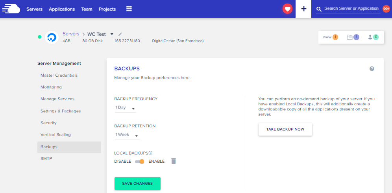Open the team members count
This screenshot has width=392, height=193.
tap(373, 37)
